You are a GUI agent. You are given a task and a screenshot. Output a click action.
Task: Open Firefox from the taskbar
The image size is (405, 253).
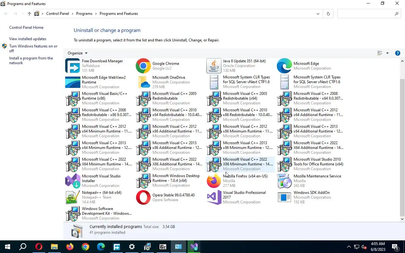tap(70, 247)
